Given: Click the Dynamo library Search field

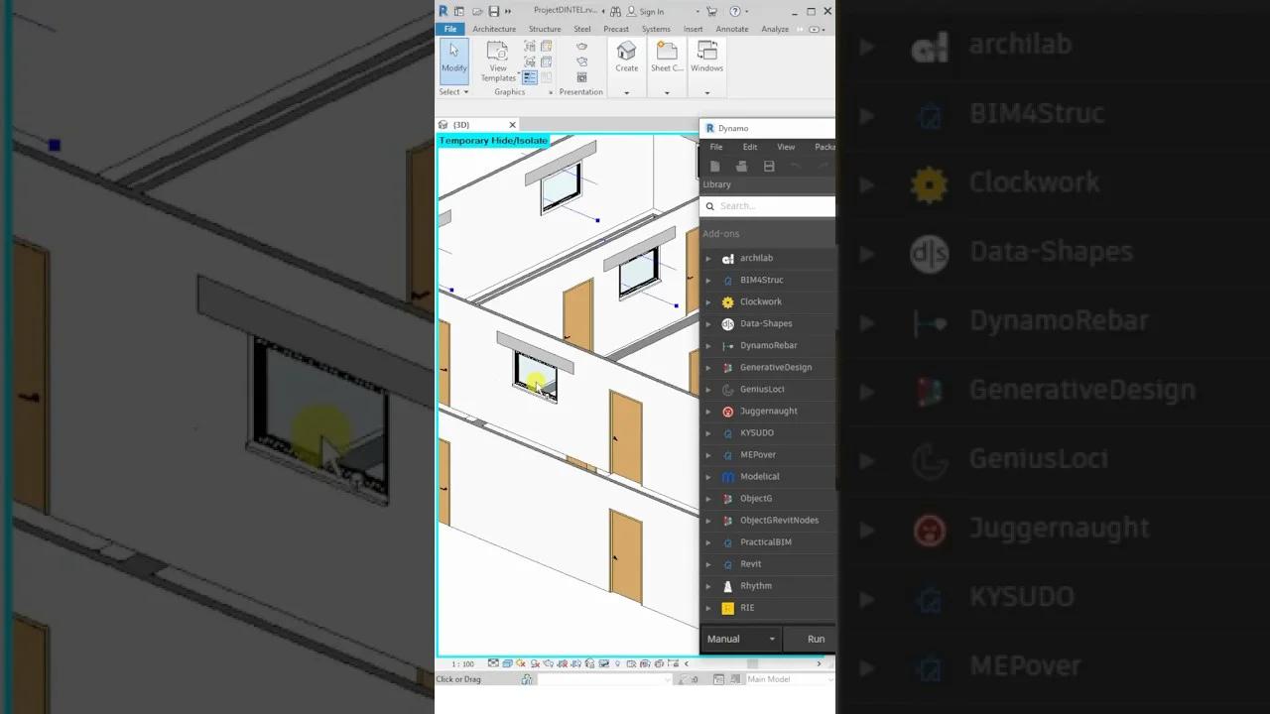Looking at the screenshot, I should pyautogui.click(x=769, y=206).
